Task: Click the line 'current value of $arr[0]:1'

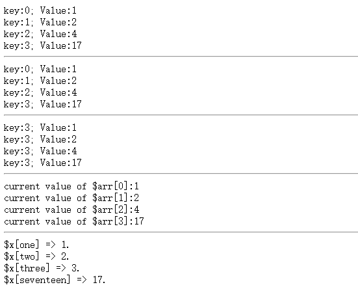Action: (71, 186)
